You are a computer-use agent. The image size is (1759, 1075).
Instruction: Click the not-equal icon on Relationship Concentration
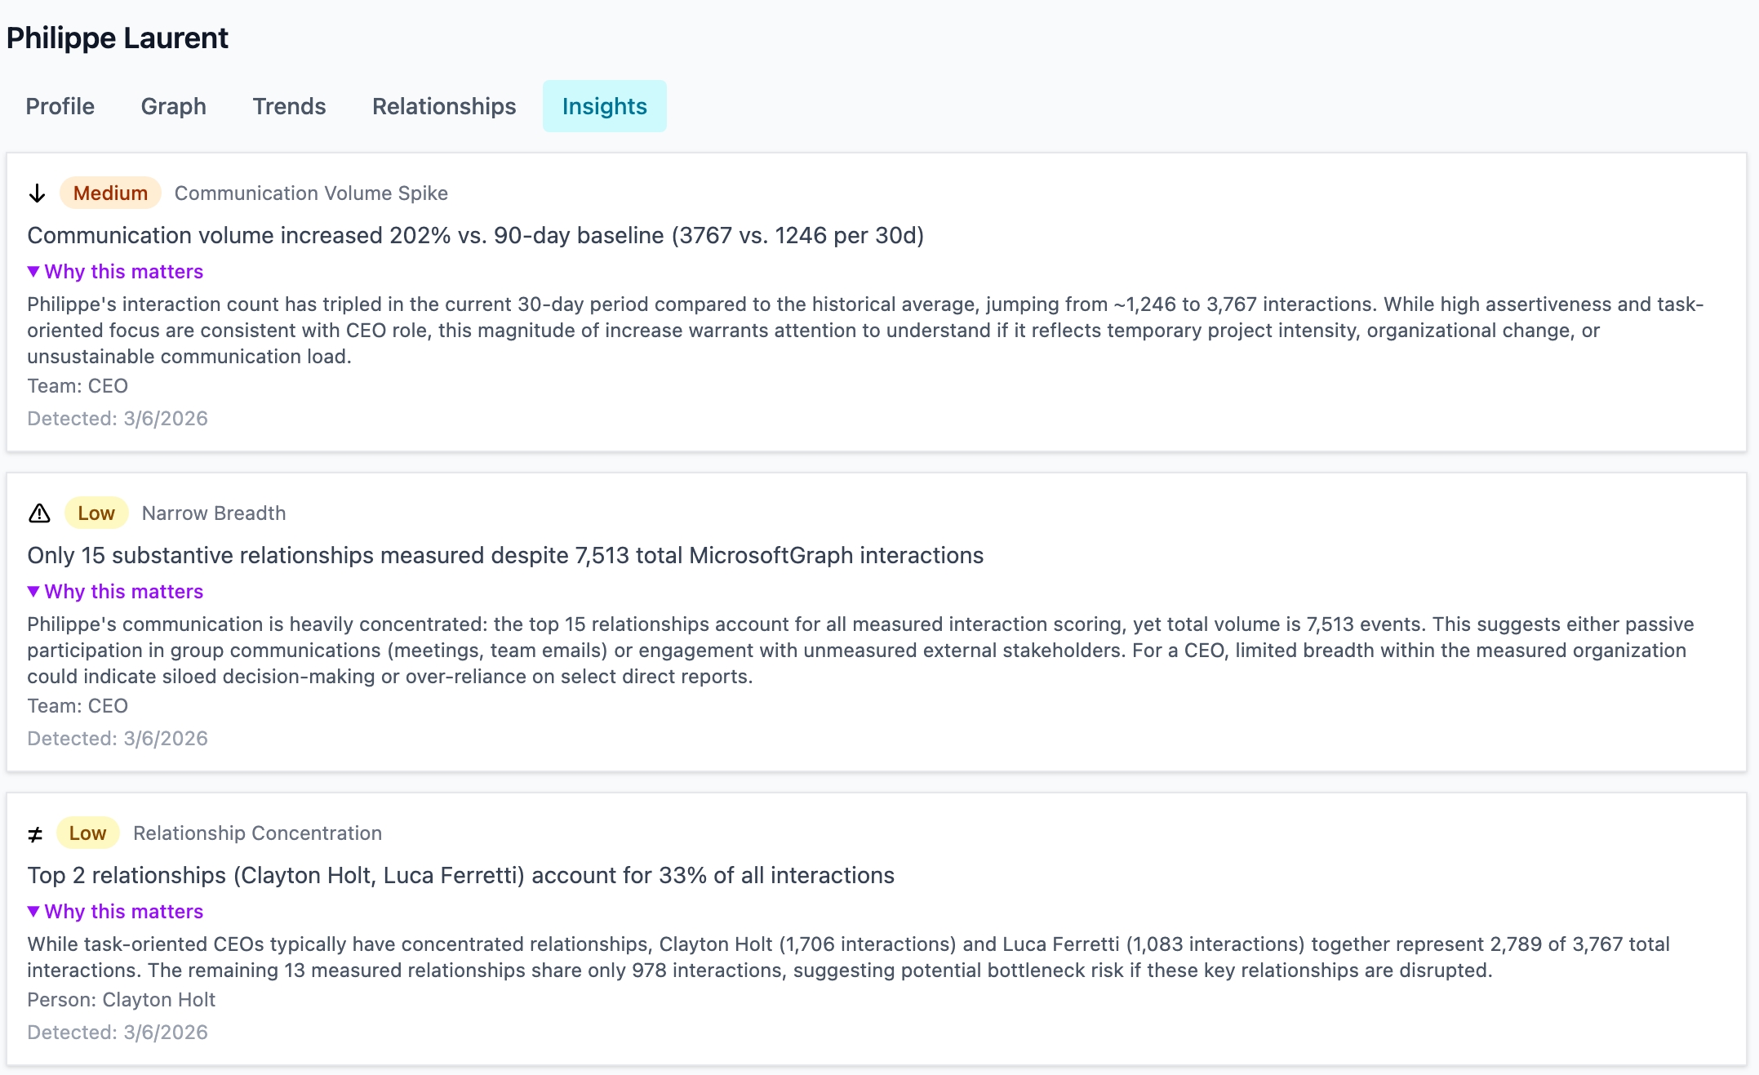pos(35,834)
